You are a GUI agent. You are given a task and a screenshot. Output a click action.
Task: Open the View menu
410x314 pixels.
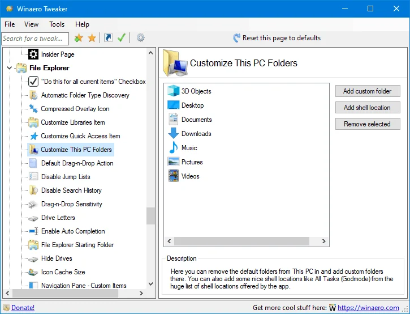(x=31, y=24)
